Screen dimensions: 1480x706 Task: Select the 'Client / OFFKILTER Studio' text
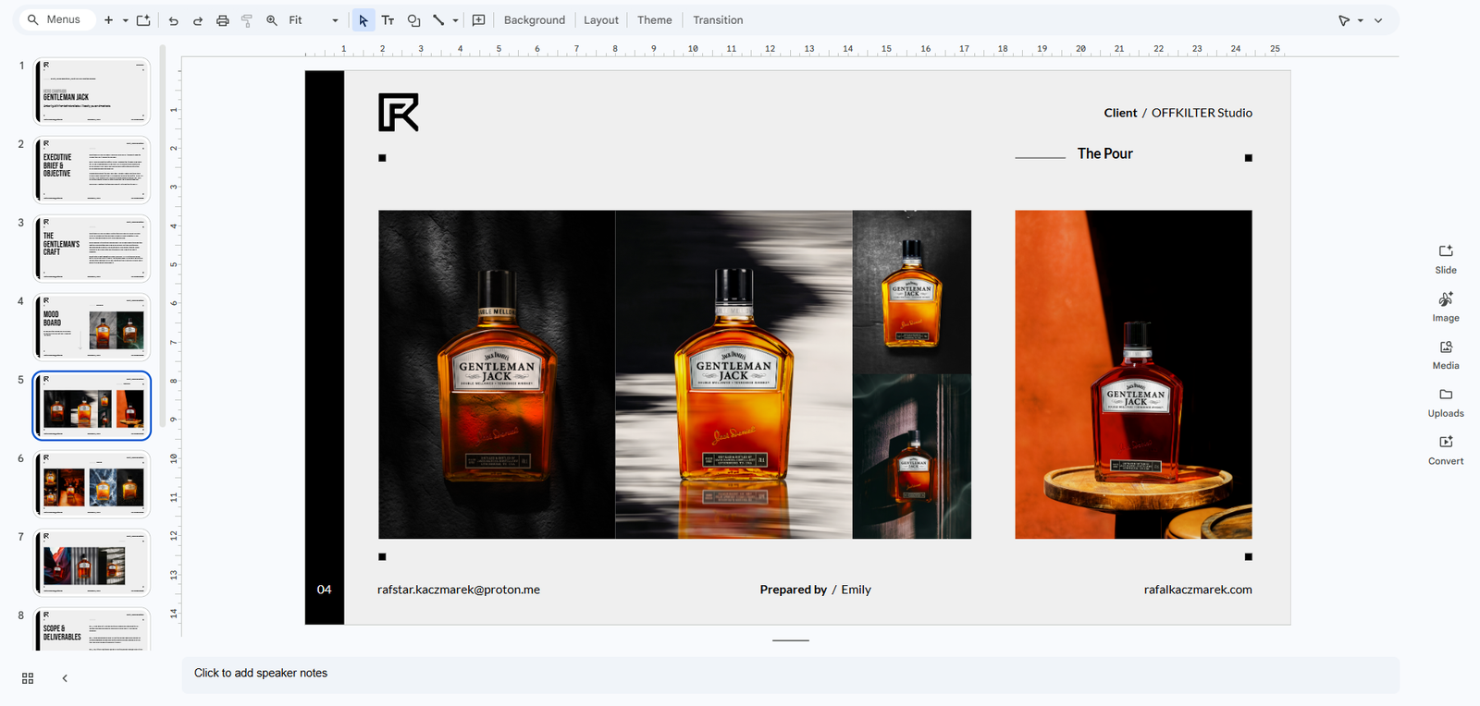1178,113
